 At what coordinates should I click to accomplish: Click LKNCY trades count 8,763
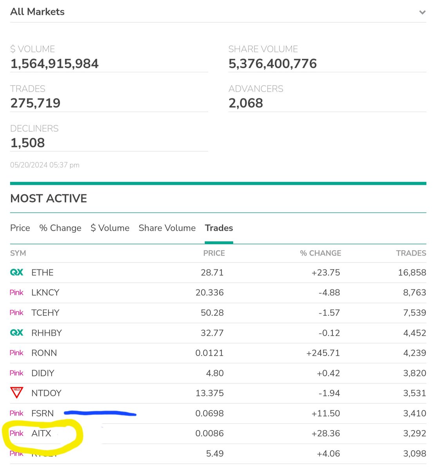[414, 293]
